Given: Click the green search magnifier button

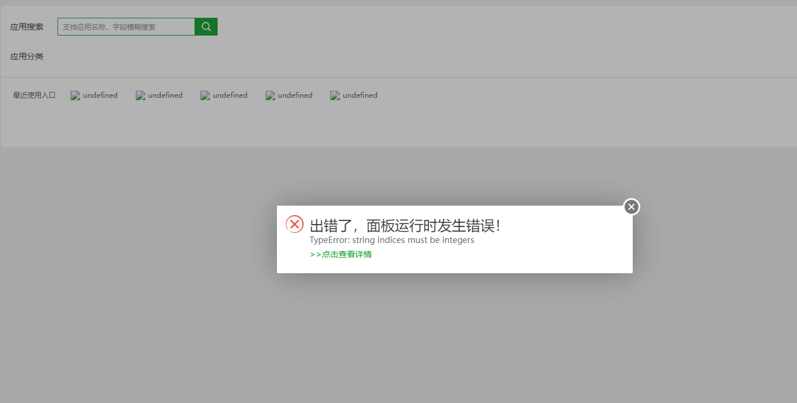Looking at the screenshot, I should point(206,27).
